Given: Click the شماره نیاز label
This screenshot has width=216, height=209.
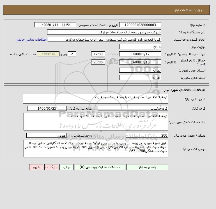Looking at the screenshot, I should point(197,25).
